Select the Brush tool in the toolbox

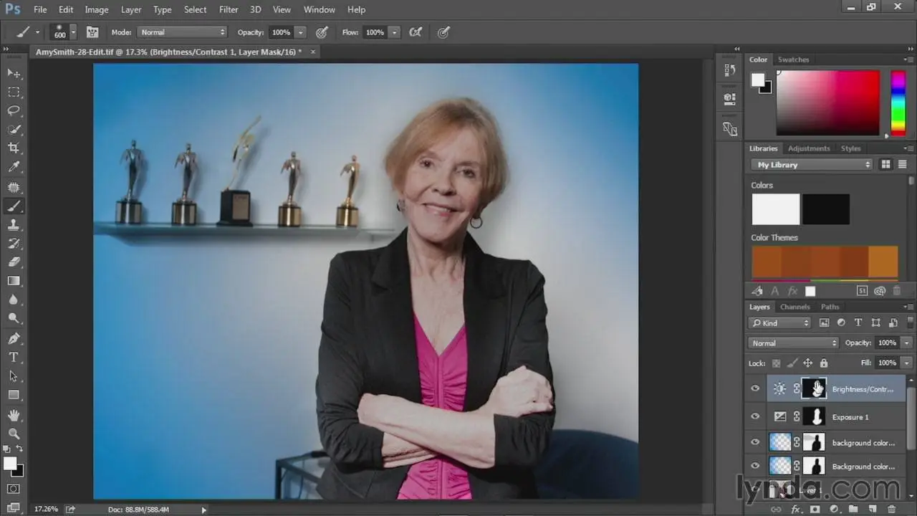14,206
